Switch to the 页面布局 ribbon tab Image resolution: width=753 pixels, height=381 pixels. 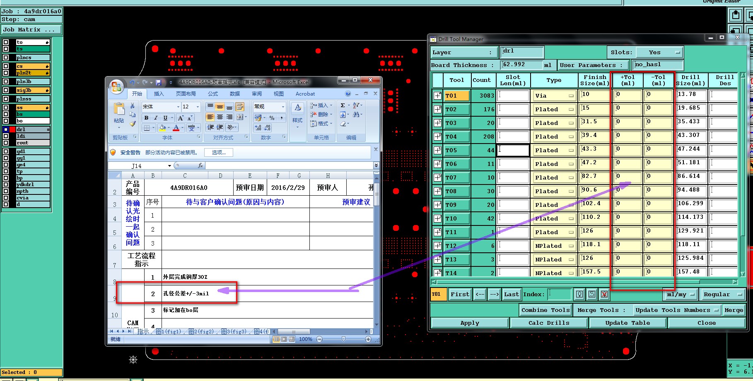[x=186, y=94]
